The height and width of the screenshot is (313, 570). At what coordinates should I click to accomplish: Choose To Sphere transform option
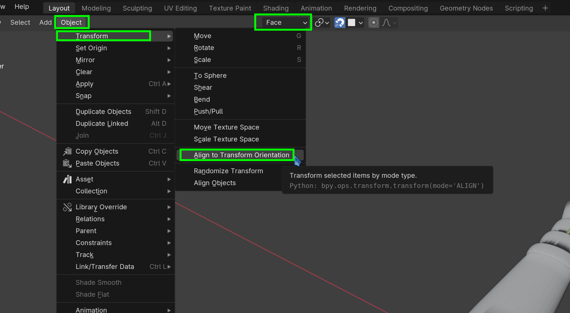point(240,76)
